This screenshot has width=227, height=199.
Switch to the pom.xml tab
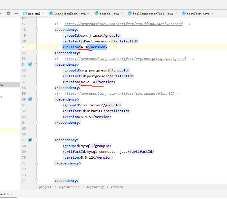tap(34, 14)
